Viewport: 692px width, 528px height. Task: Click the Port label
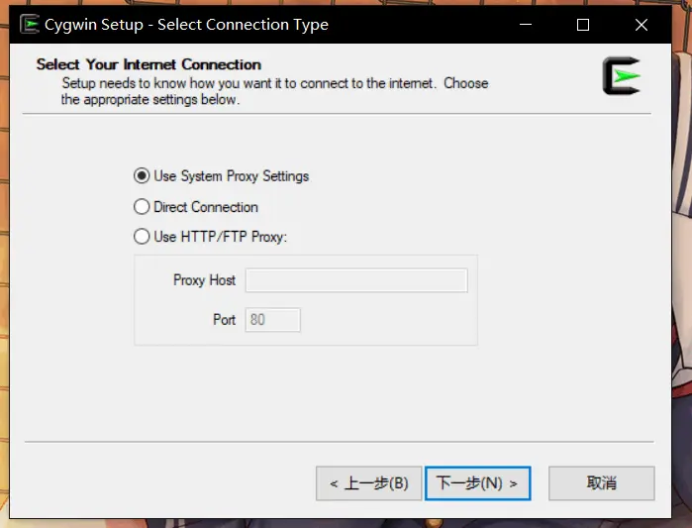[x=224, y=320]
